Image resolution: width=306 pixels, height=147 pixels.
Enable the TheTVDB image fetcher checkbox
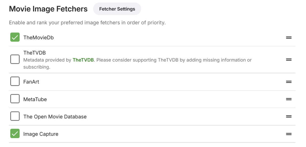click(15, 60)
